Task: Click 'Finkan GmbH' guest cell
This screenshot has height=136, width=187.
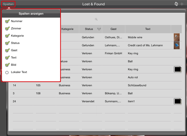Action: (x=114, y=53)
